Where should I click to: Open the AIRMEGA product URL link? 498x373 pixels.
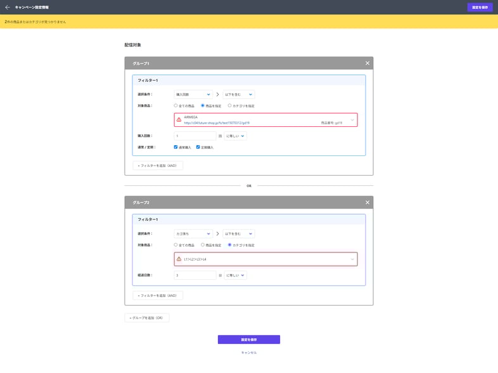[x=217, y=122]
